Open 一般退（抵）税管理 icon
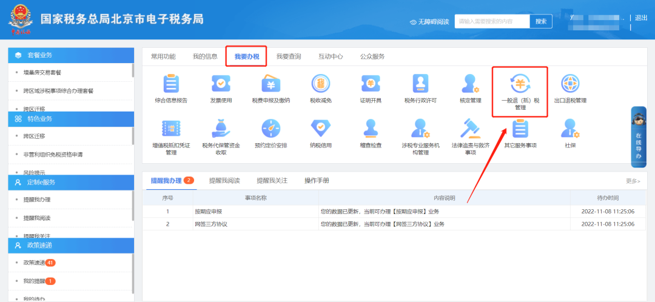This screenshot has width=655, height=302. tap(520, 84)
